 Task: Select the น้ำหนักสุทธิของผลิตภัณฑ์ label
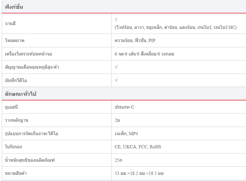(30, 160)
